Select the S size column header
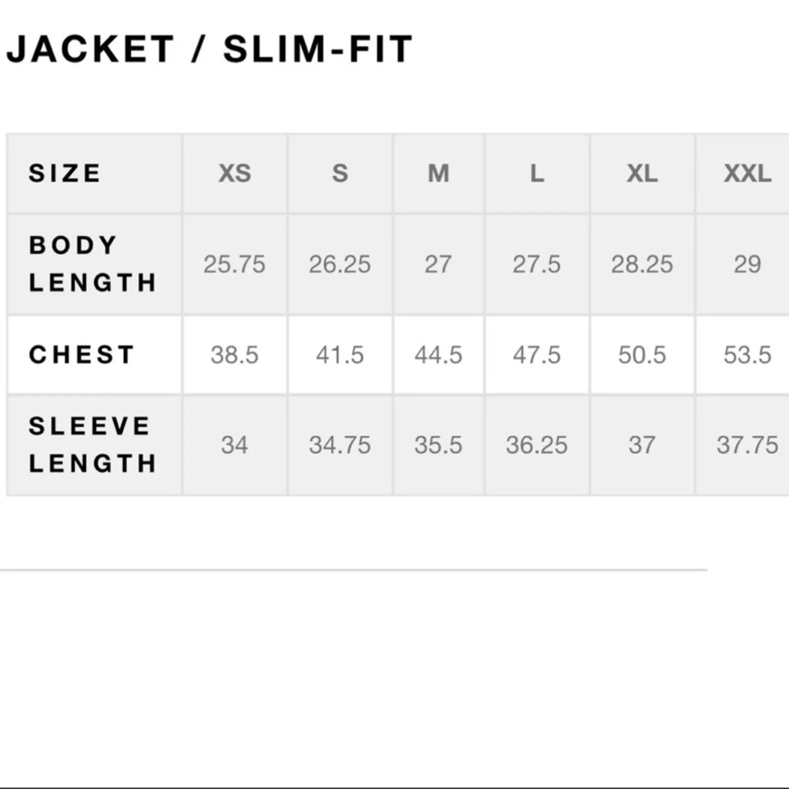The height and width of the screenshot is (789, 789). click(340, 174)
